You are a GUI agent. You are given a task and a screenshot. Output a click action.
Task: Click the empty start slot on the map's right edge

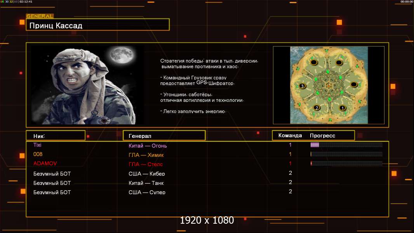click(354, 84)
